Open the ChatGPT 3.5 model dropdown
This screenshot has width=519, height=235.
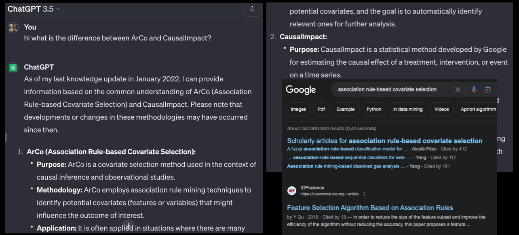pyautogui.click(x=34, y=9)
